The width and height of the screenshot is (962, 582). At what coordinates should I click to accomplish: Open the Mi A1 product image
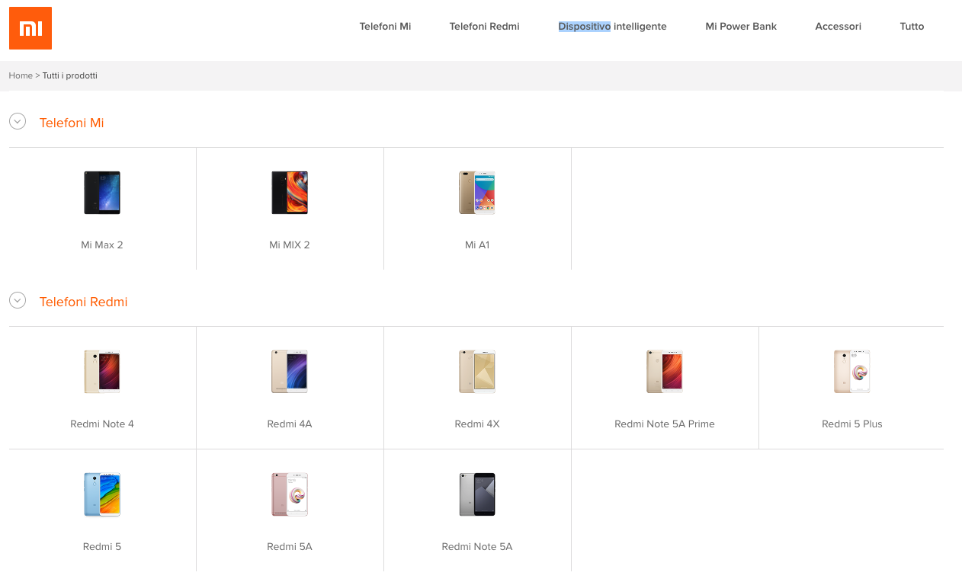click(477, 193)
